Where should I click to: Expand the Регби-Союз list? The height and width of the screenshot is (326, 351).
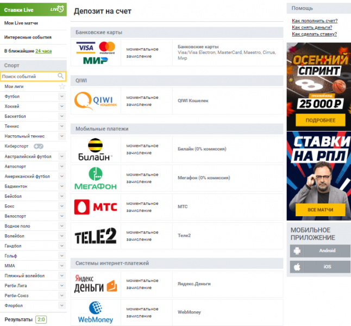[x=62, y=296]
